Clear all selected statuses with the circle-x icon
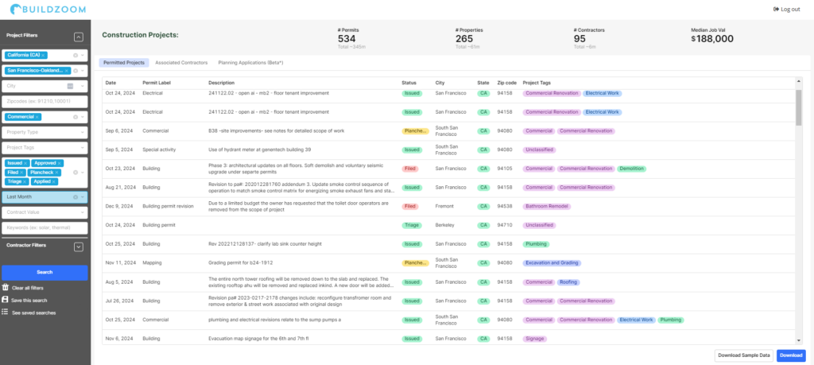The width and height of the screenshot is (814, 365). click(x=76, y=173)
